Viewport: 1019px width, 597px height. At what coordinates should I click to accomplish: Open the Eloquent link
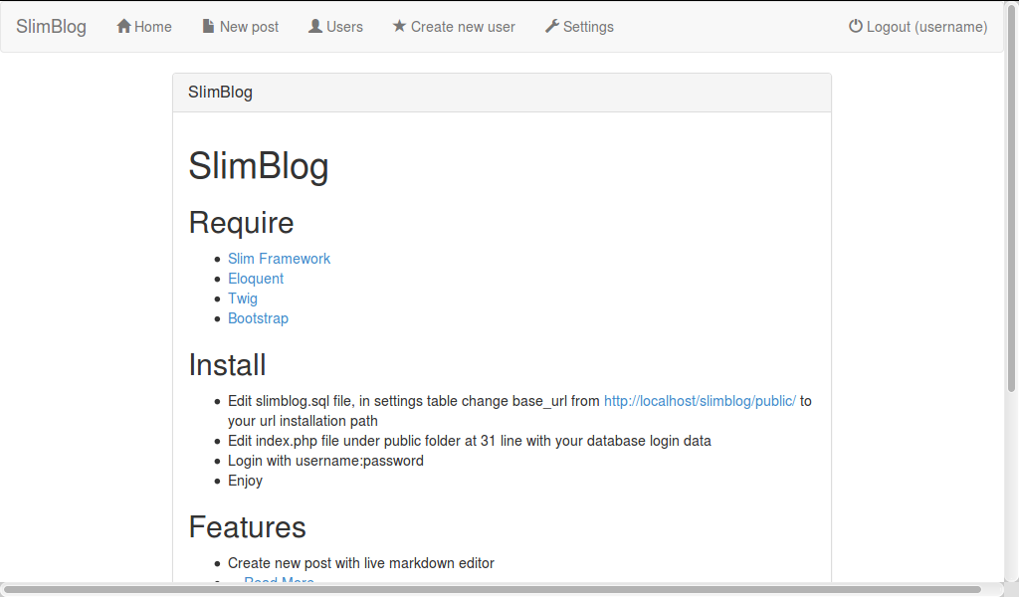coord(256,279)
